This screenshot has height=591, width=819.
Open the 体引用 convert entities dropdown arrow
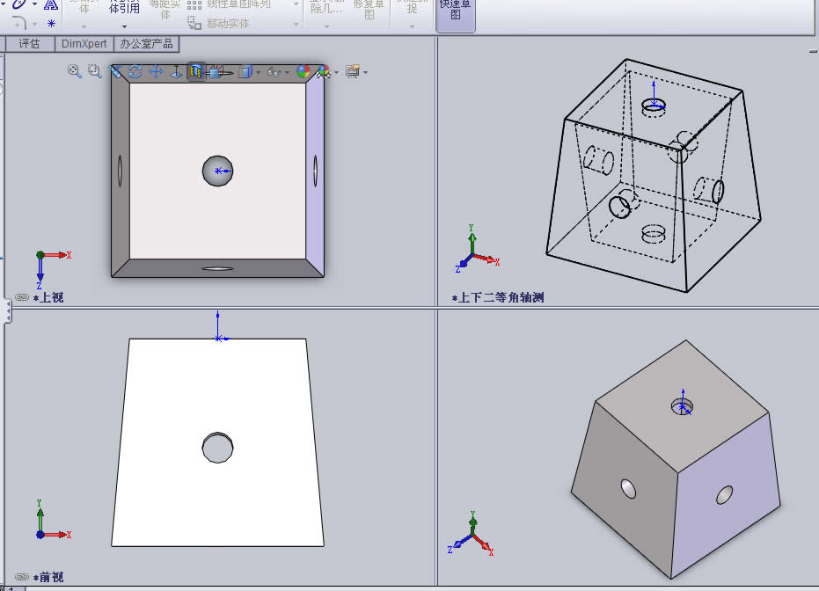pos(124,26)
